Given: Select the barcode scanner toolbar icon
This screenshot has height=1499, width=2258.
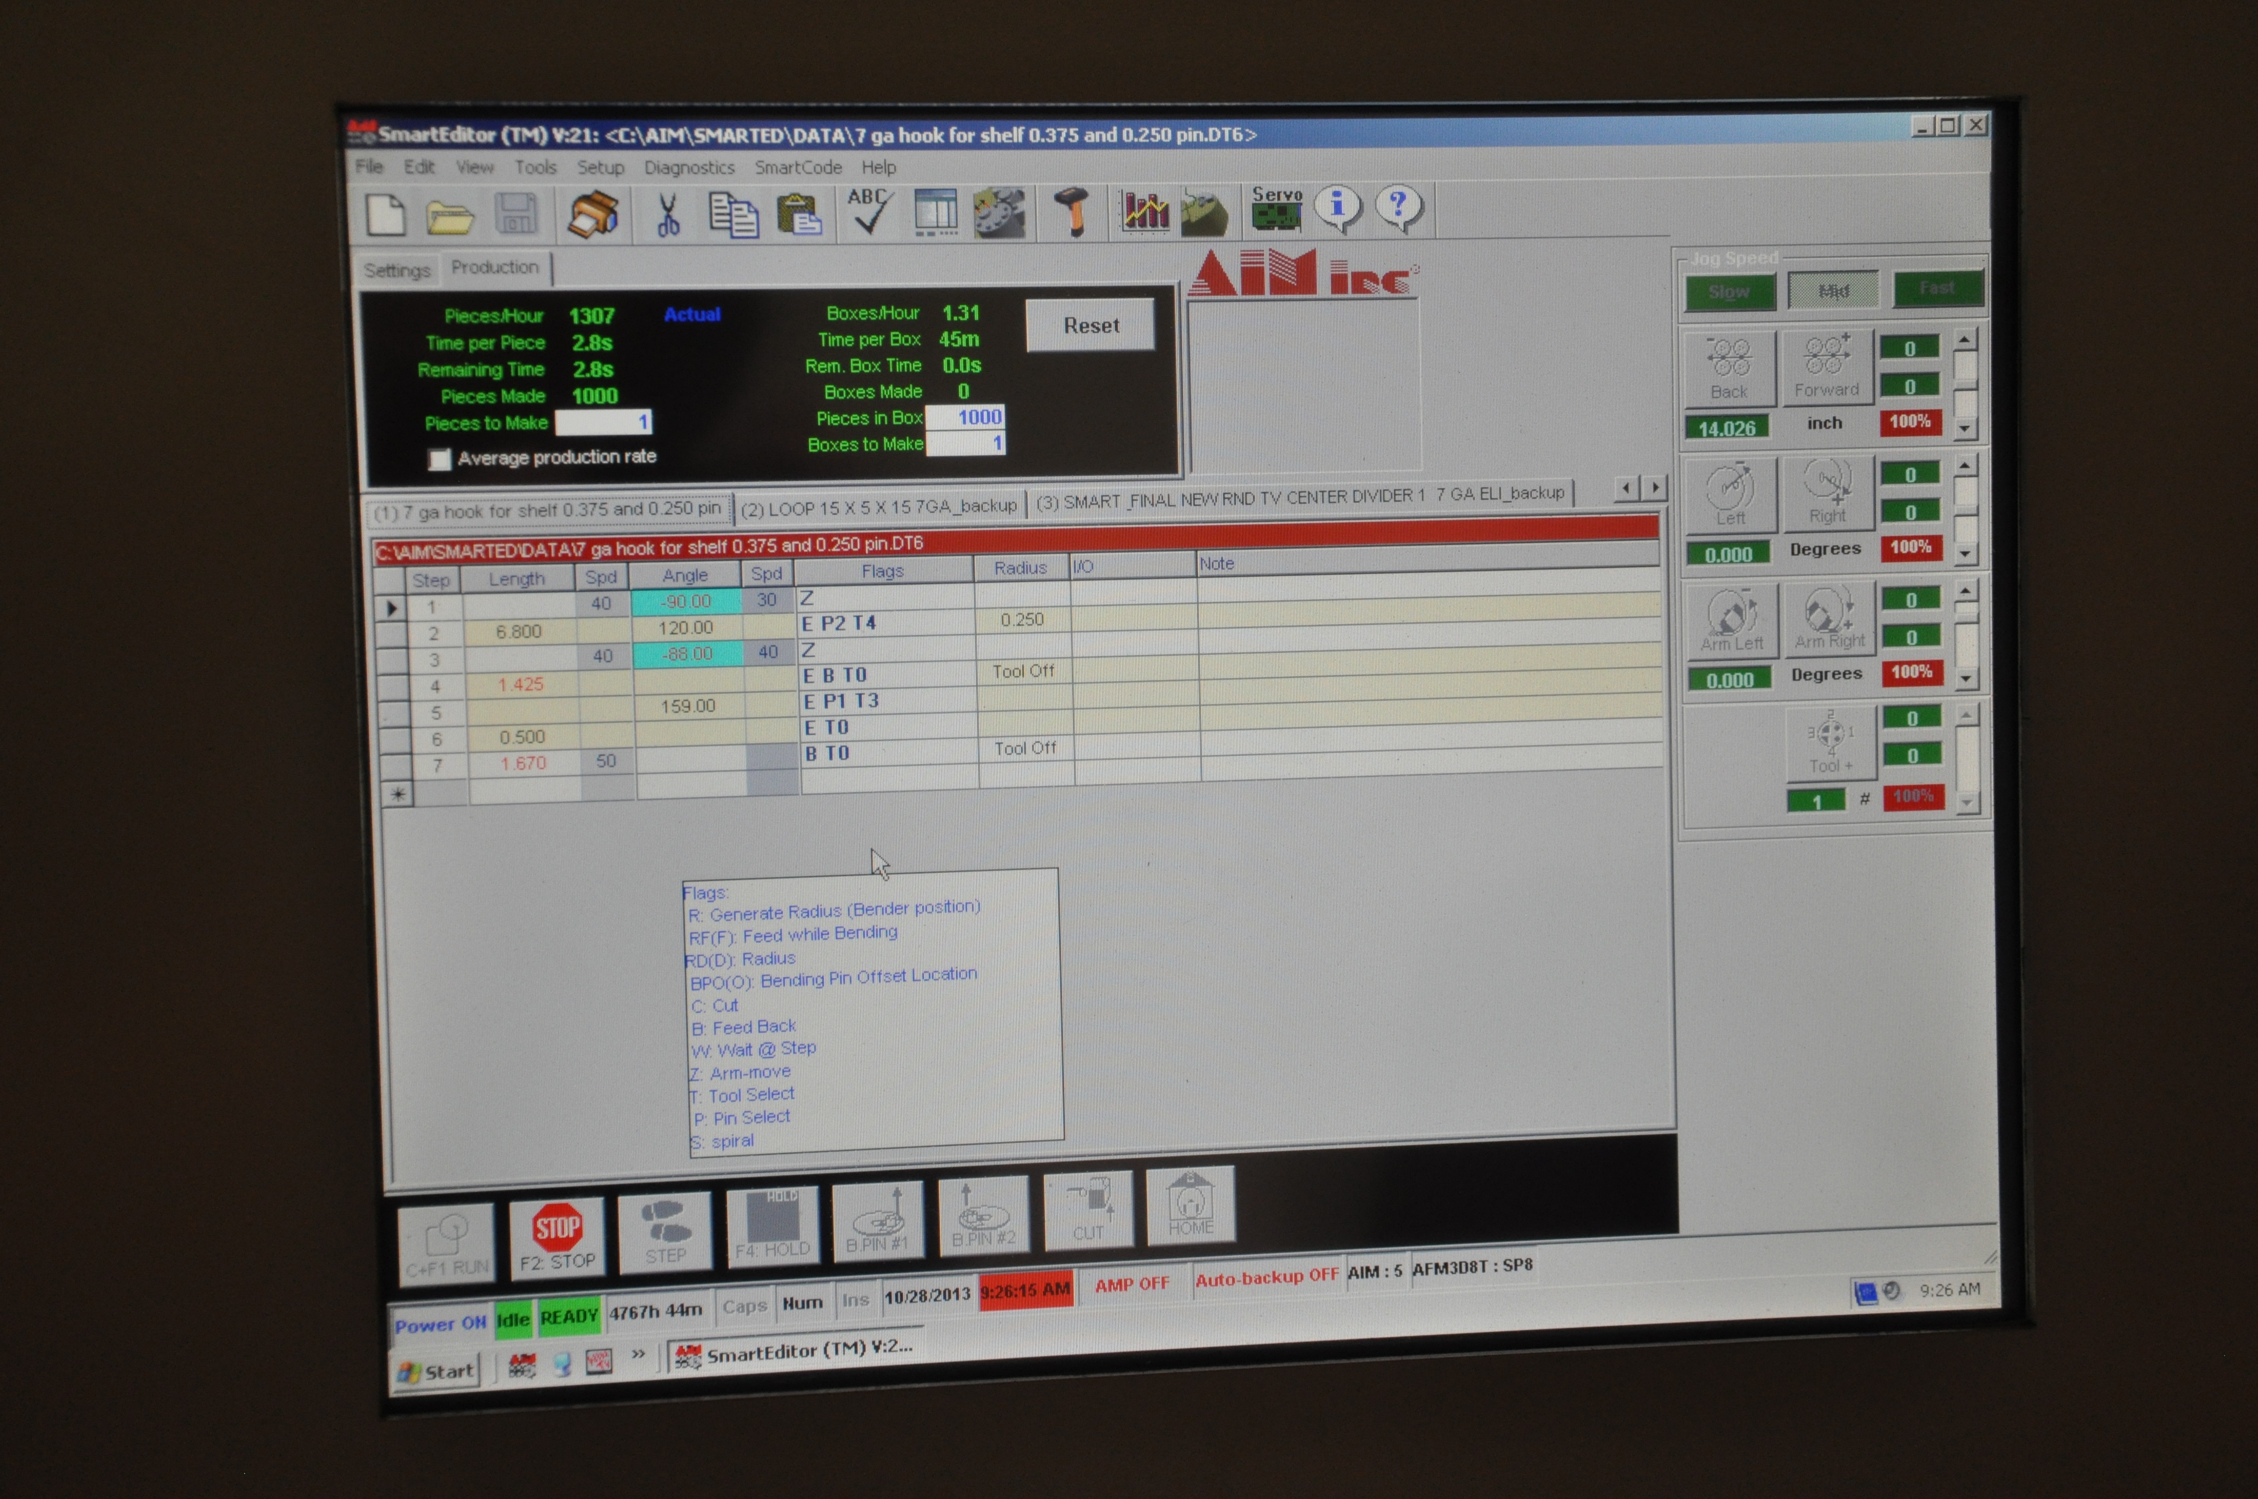Looking at the screenshot, I should (1073, 211).
